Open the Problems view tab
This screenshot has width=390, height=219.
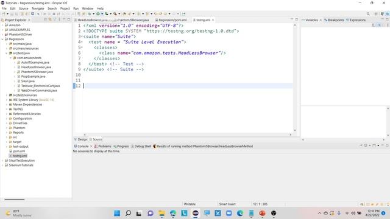click(103, 146)
